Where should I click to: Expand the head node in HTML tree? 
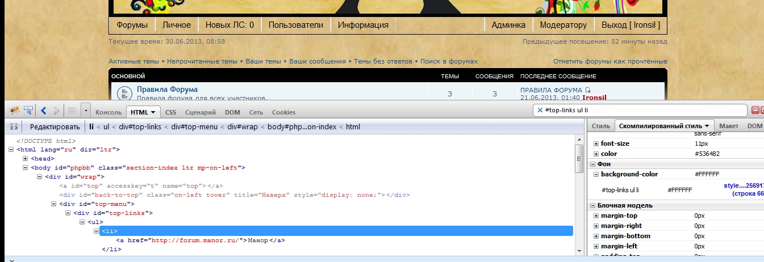pyautogui.click(x=26, y=159)
